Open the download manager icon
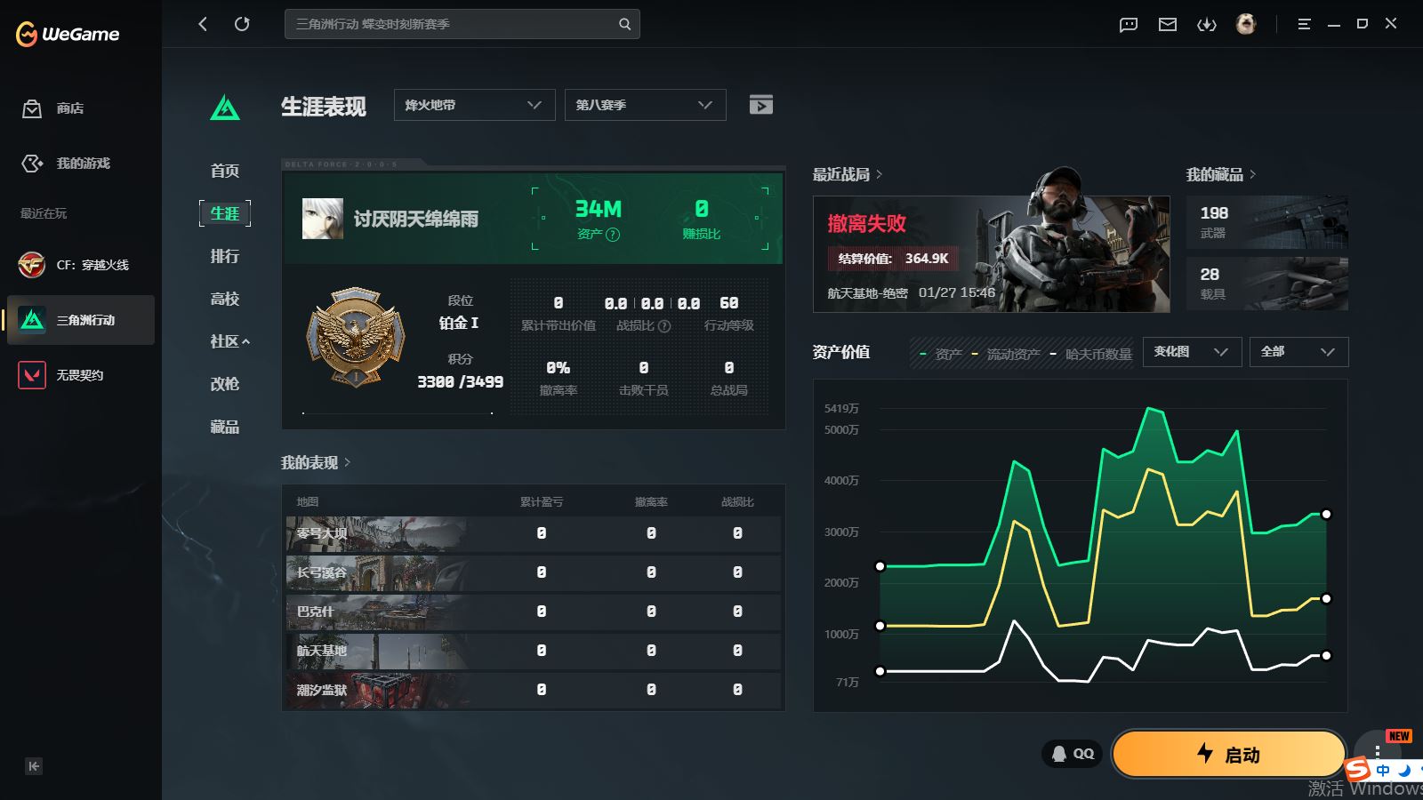The image size is (1423, 800). 1206,24
